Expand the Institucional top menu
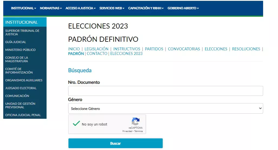This screenshot has height=150, width=278. (x=24, y=8)
